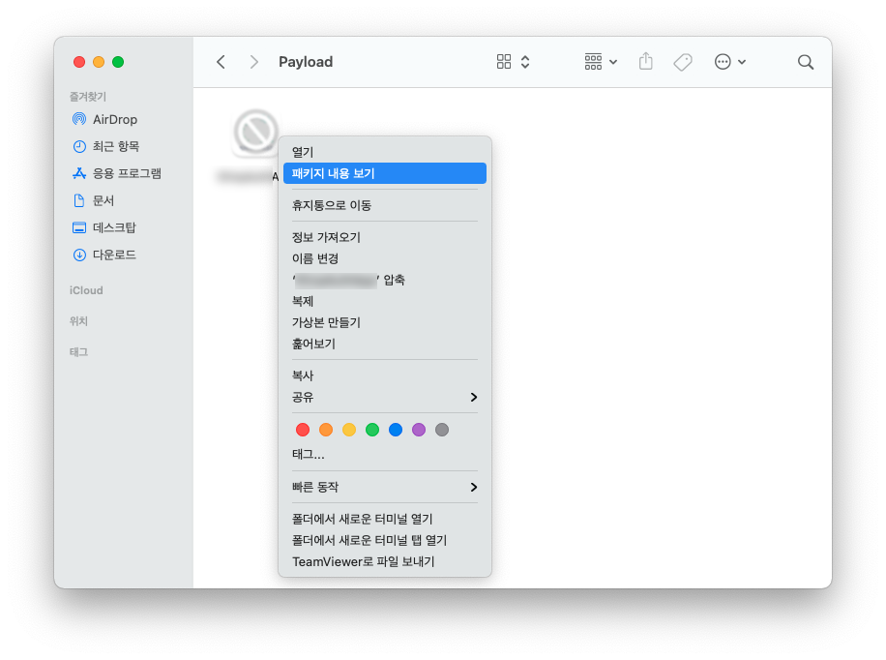Expand the group-by dropdown arrow
The width and height of the screenshot is (886, 660).
coord(613,62)
